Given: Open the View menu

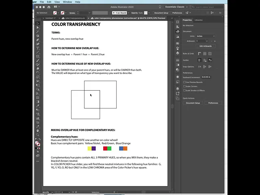Looking at the screenshot, I should coord(57,2).
